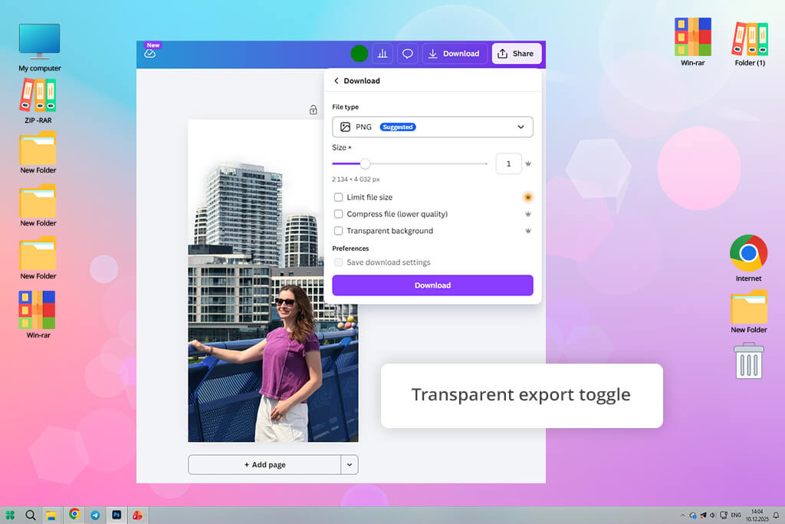Image resolution: width=785 pixels, height=524 pixels.
Task: Open the recycle bin trash can icon
Action: coord(749,361)
